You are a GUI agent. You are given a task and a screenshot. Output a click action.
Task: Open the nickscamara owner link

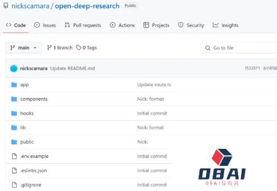(x=30, y=6)
